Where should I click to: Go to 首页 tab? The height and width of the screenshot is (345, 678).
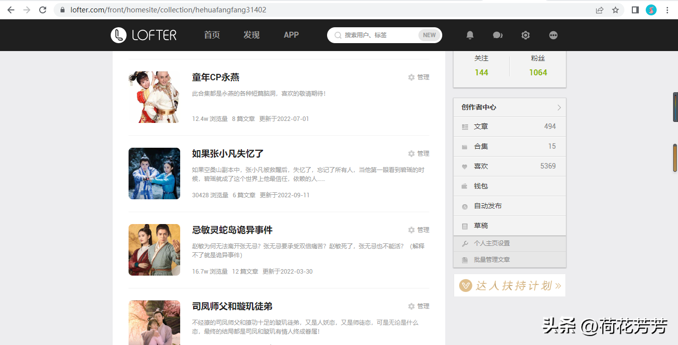click(x=212, y=35)
